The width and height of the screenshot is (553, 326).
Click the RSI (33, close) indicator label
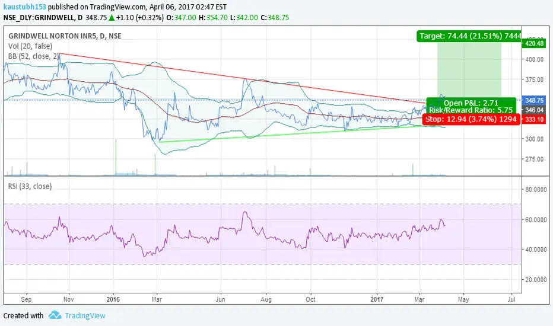(x=30, y=187)
